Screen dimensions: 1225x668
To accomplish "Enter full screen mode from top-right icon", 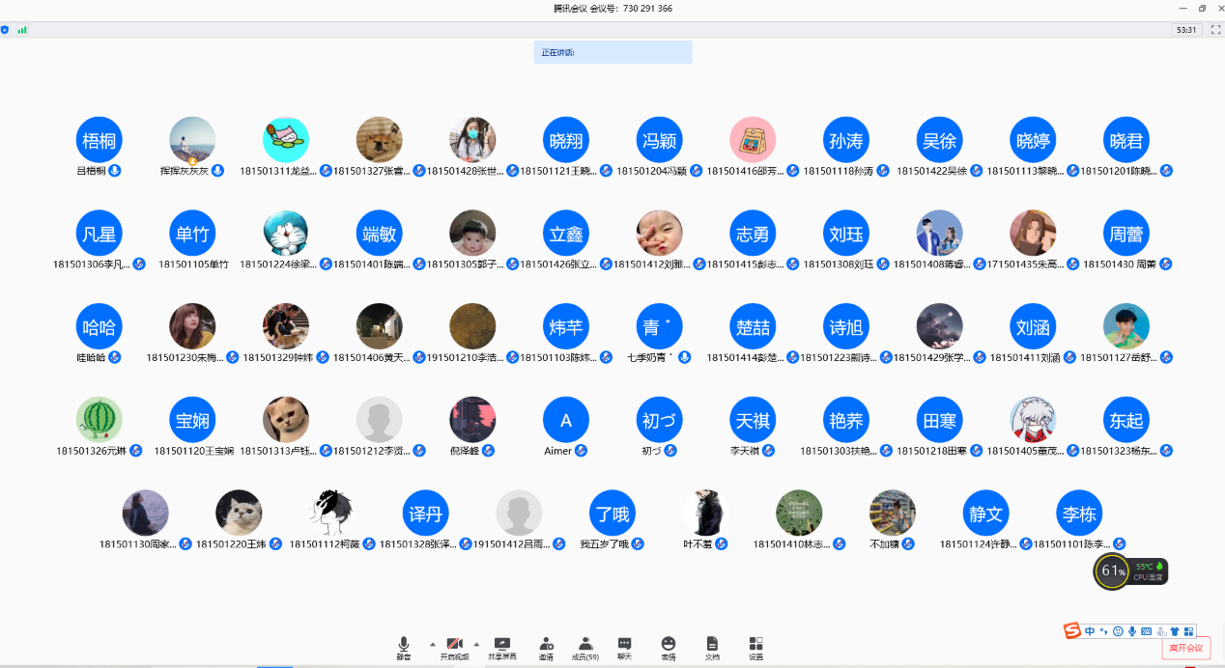I will pos(1215,30).
